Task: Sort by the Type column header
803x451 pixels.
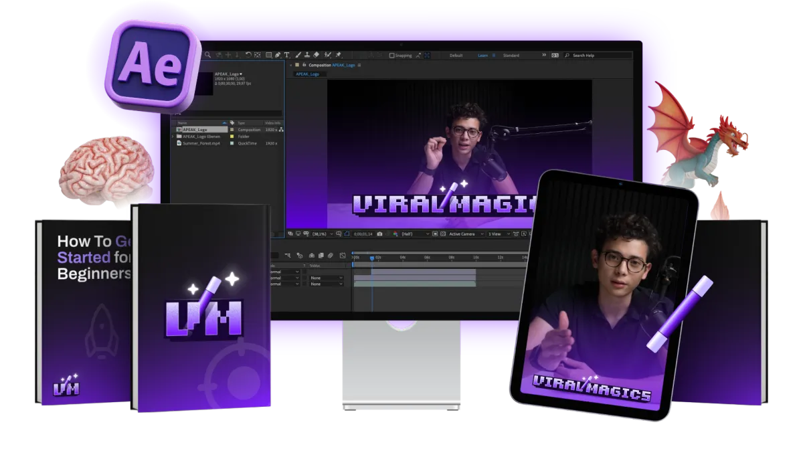Action: [241, 123]
